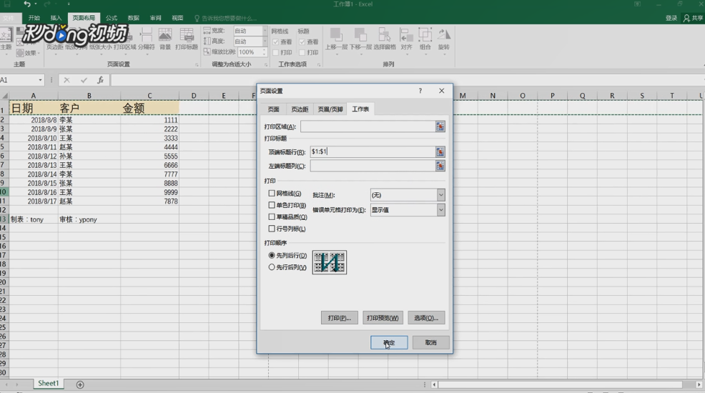
Task: Click 取消 to cancel the dialog
Action: pos(430,343)
